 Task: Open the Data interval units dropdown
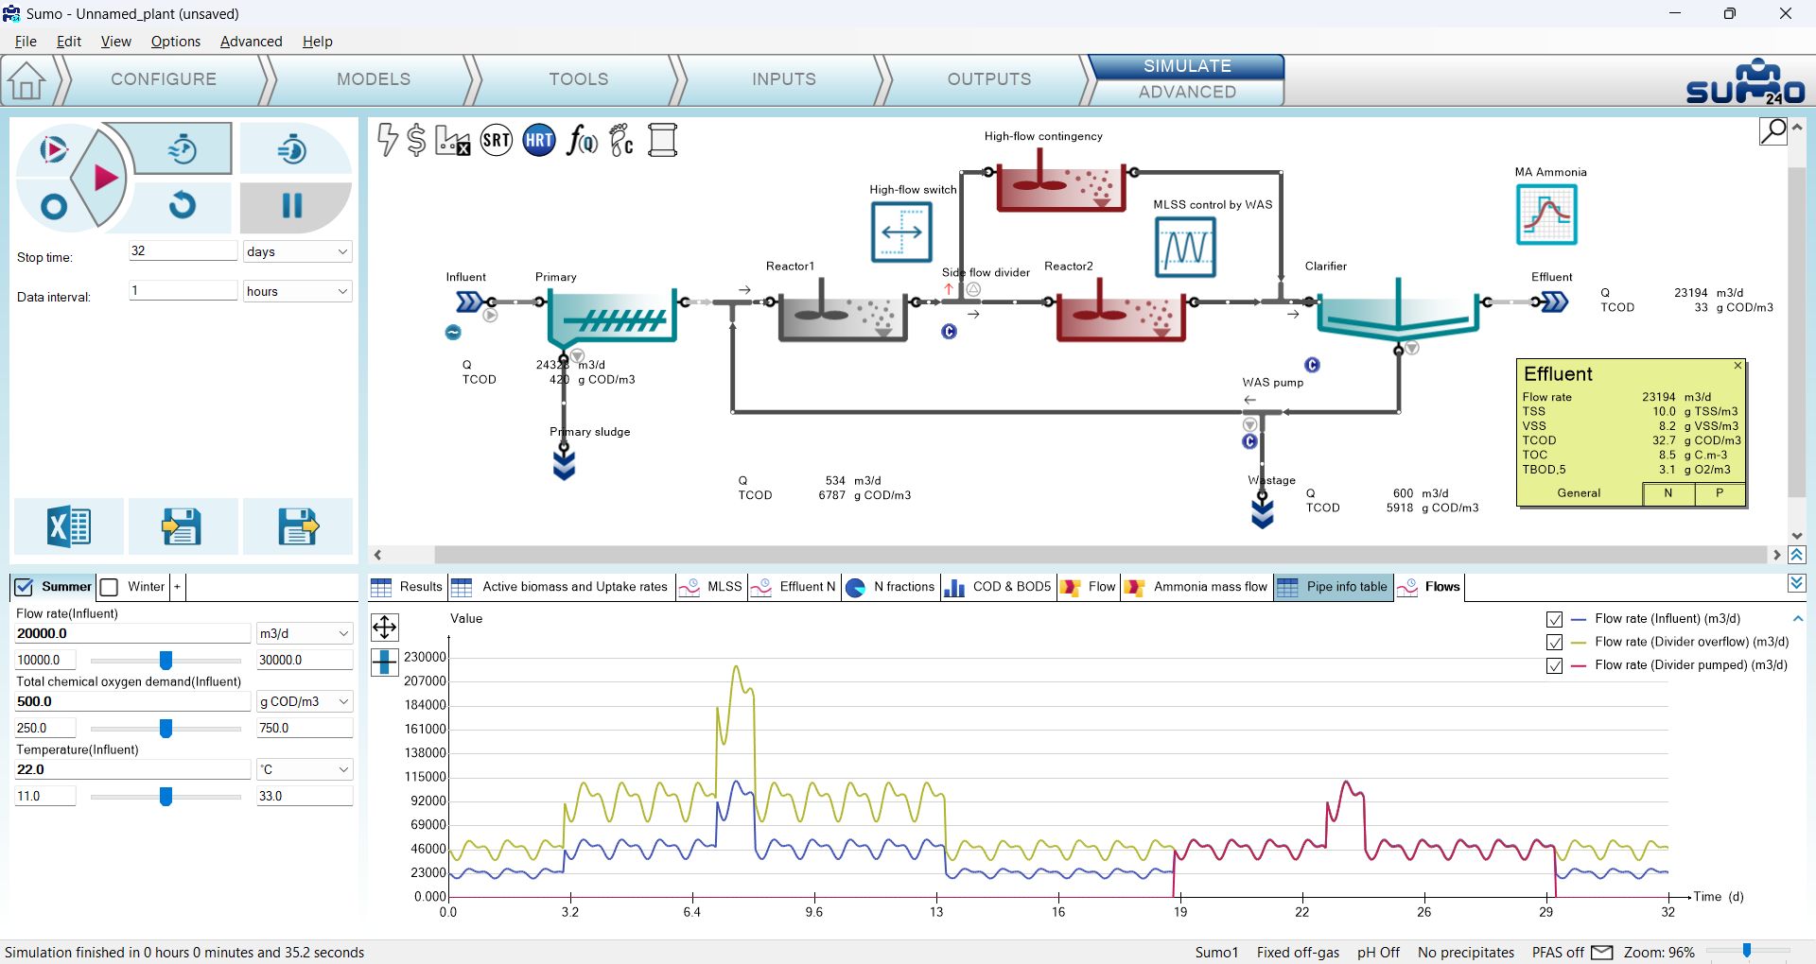pos(297,291)
